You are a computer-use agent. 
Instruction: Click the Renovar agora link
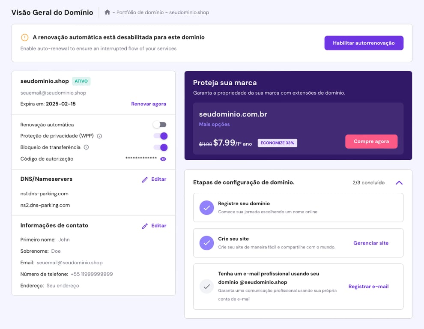[149, 104]
